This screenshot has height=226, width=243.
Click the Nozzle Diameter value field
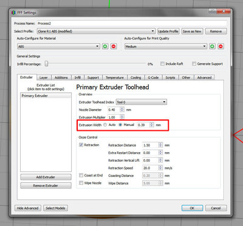pos(114,110)
